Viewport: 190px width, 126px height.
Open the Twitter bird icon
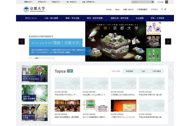(x=165, y=9)
